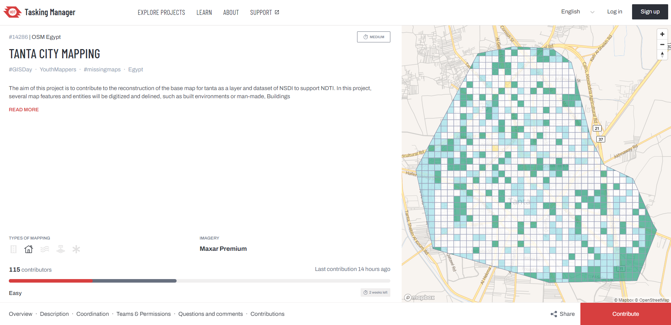Zoom out on the map
Viewport: 671px width, 325px height.
click(662, 45)
